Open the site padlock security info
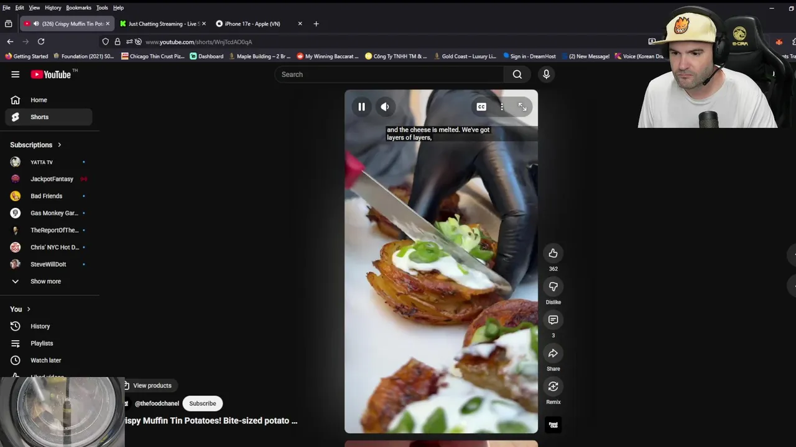 pos(118,42)
